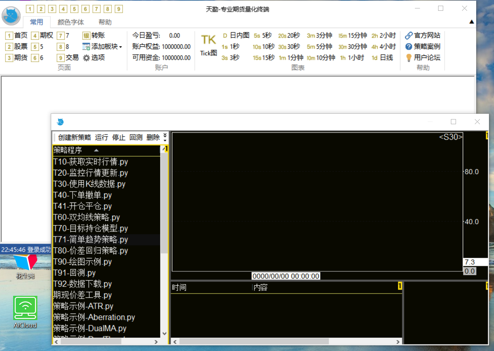
Task: Click 停止 to stop the strategy
Action: tap(118, 137)
